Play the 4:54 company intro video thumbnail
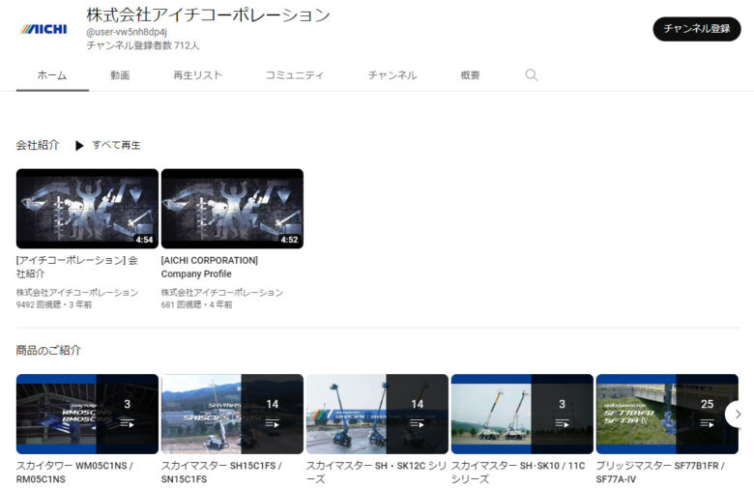Image resolution: width=754 pixels, height=488 pixels. point(87,209)
